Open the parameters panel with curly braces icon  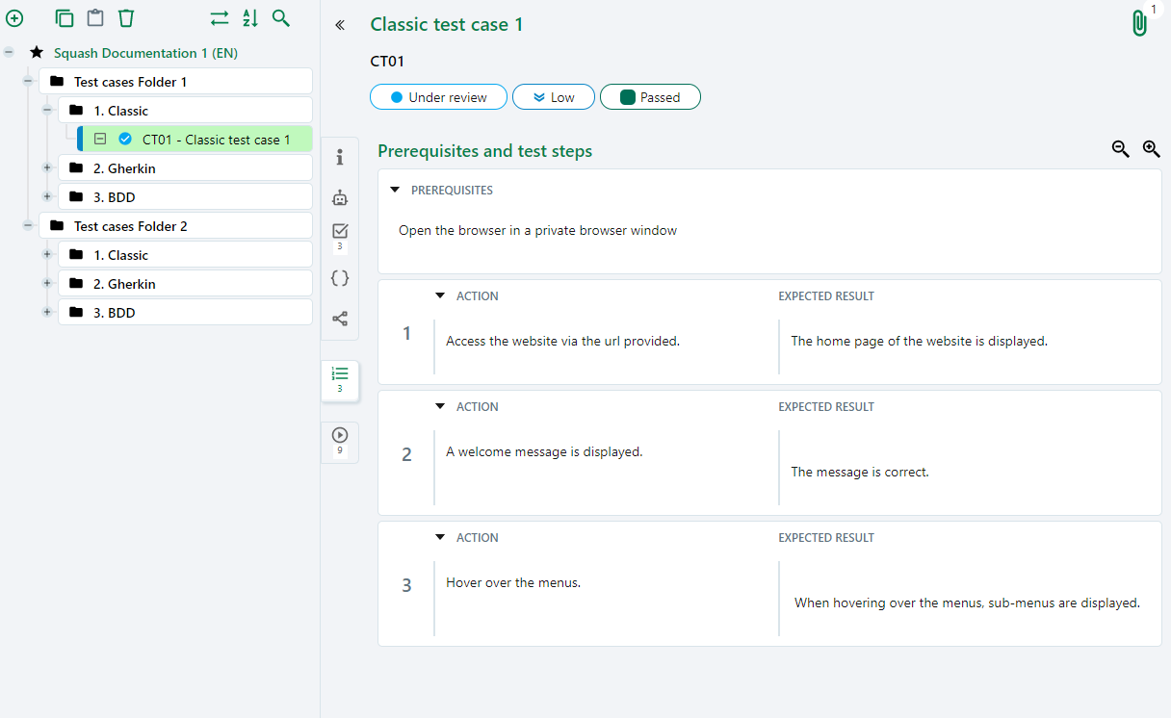pyautogui.click(x=340, y=277)
